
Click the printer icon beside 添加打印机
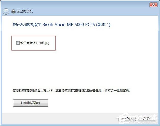[x=14, y=11]
